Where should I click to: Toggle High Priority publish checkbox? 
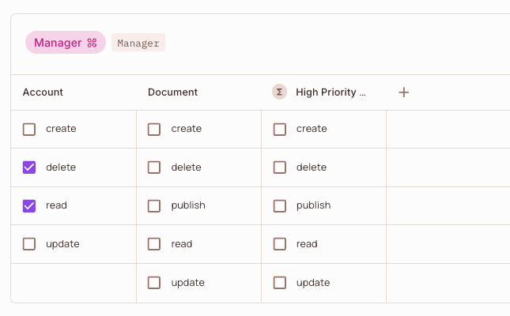click(x=280, y=206)
